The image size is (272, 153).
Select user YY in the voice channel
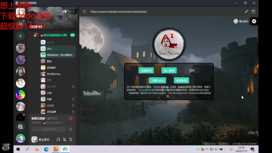click(x=58, y=80)
